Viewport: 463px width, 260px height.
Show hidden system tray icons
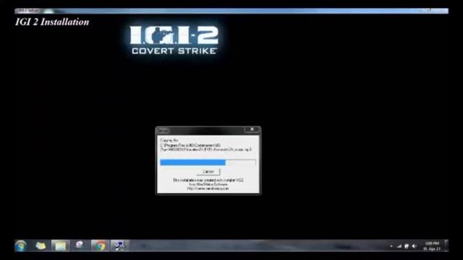click(x=391, y=246)
